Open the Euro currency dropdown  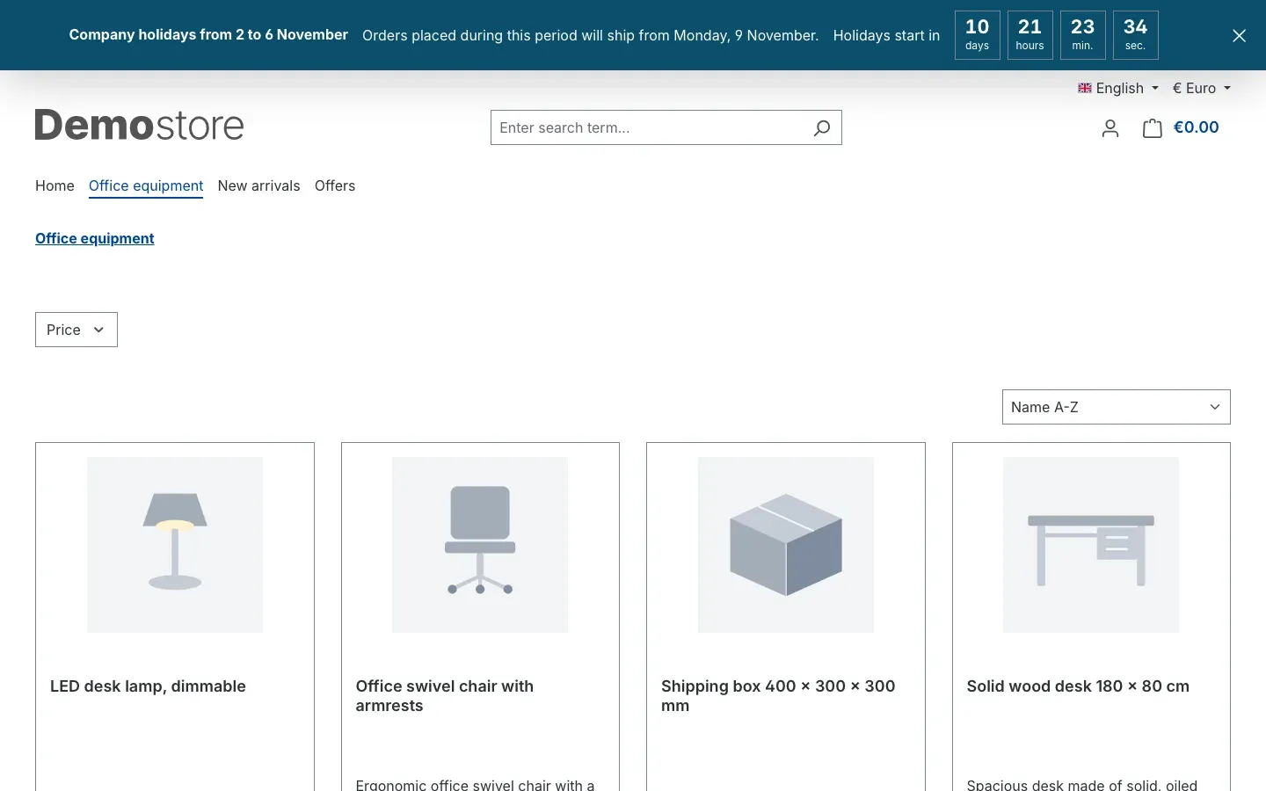[1202, 88]
